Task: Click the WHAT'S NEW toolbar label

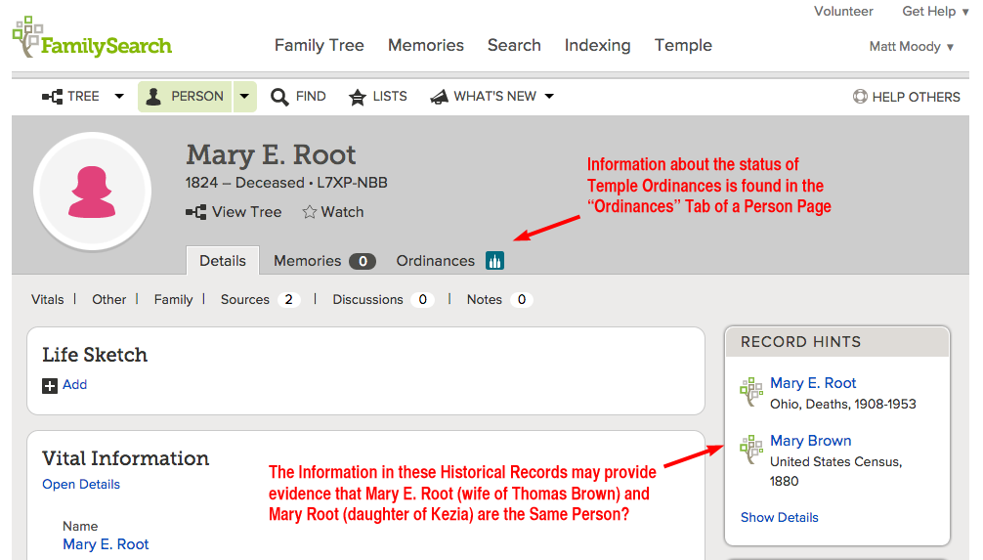Action: pos(494,97)
